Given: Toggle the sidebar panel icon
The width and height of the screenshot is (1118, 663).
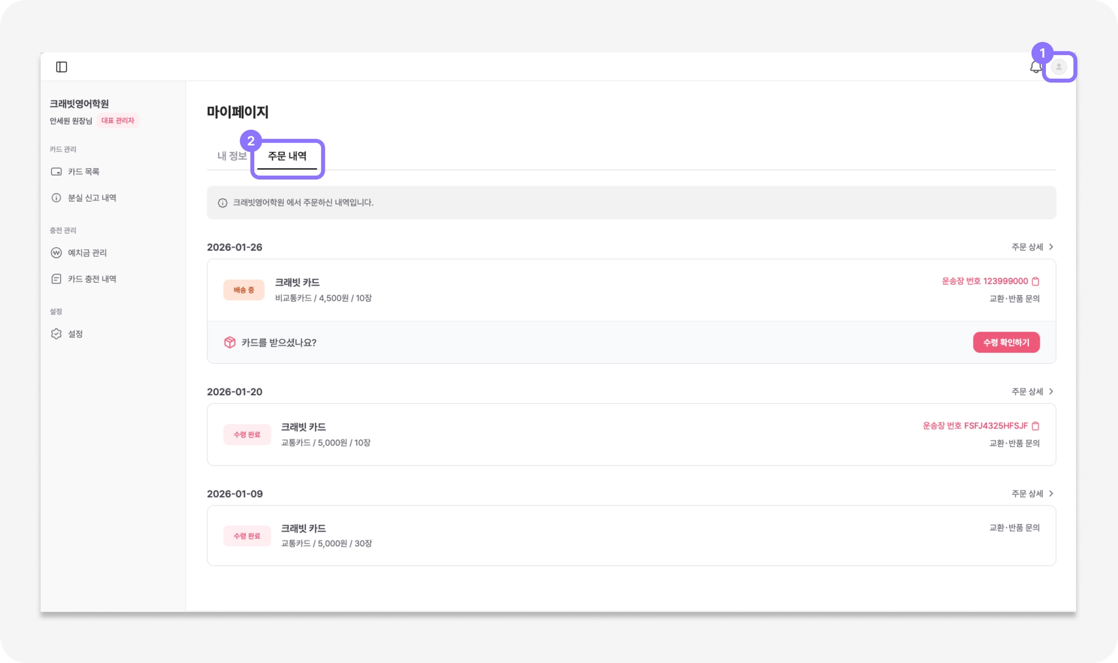Looking at the screenshot, I should (x=62, y=67).
